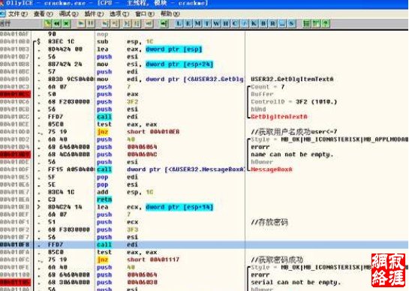Click the Help (question mark) toolbar icon
The height and width of the screenshot is (291, 409).
click(325, 24)
